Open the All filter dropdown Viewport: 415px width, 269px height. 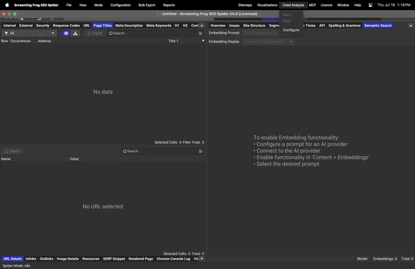(x=29, y=33)
